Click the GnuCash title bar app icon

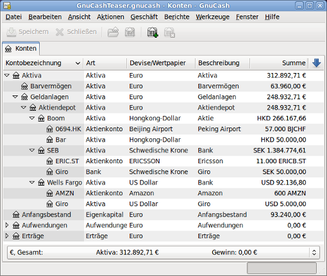[7, 6]
